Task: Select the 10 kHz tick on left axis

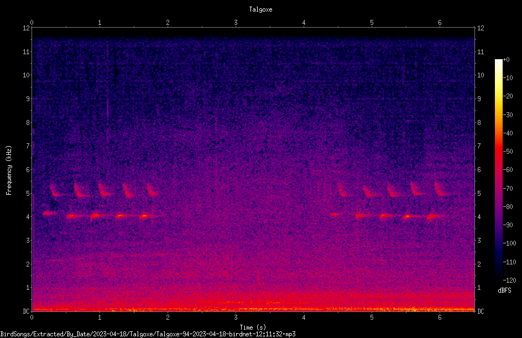Action: [x=27, y=75]
